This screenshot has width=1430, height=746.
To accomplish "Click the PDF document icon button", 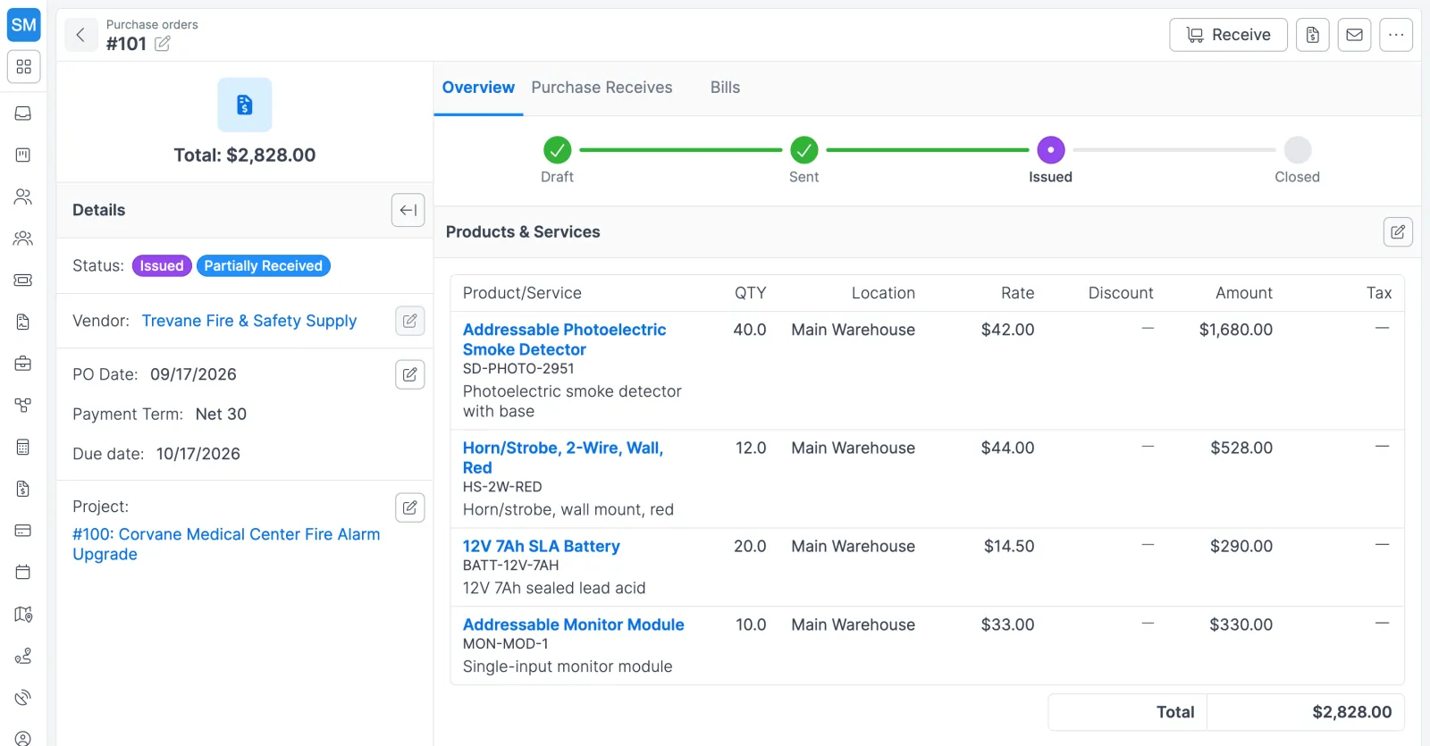I will pos(1313,35).
